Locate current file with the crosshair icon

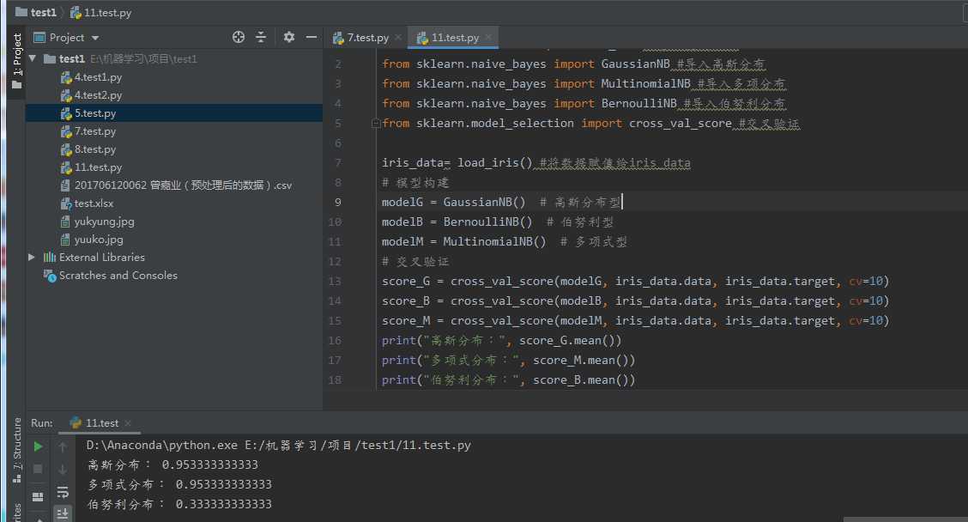coord(239,37)
